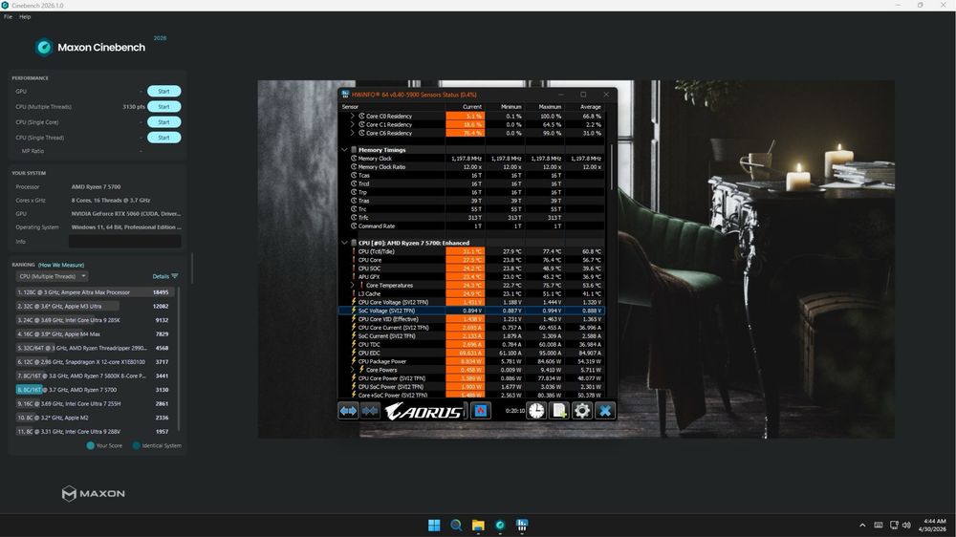Select SoC Voltage (SVI2 TFN) row
The width and height of the screenshot is (956, 537).
click(x=471, y=311)
